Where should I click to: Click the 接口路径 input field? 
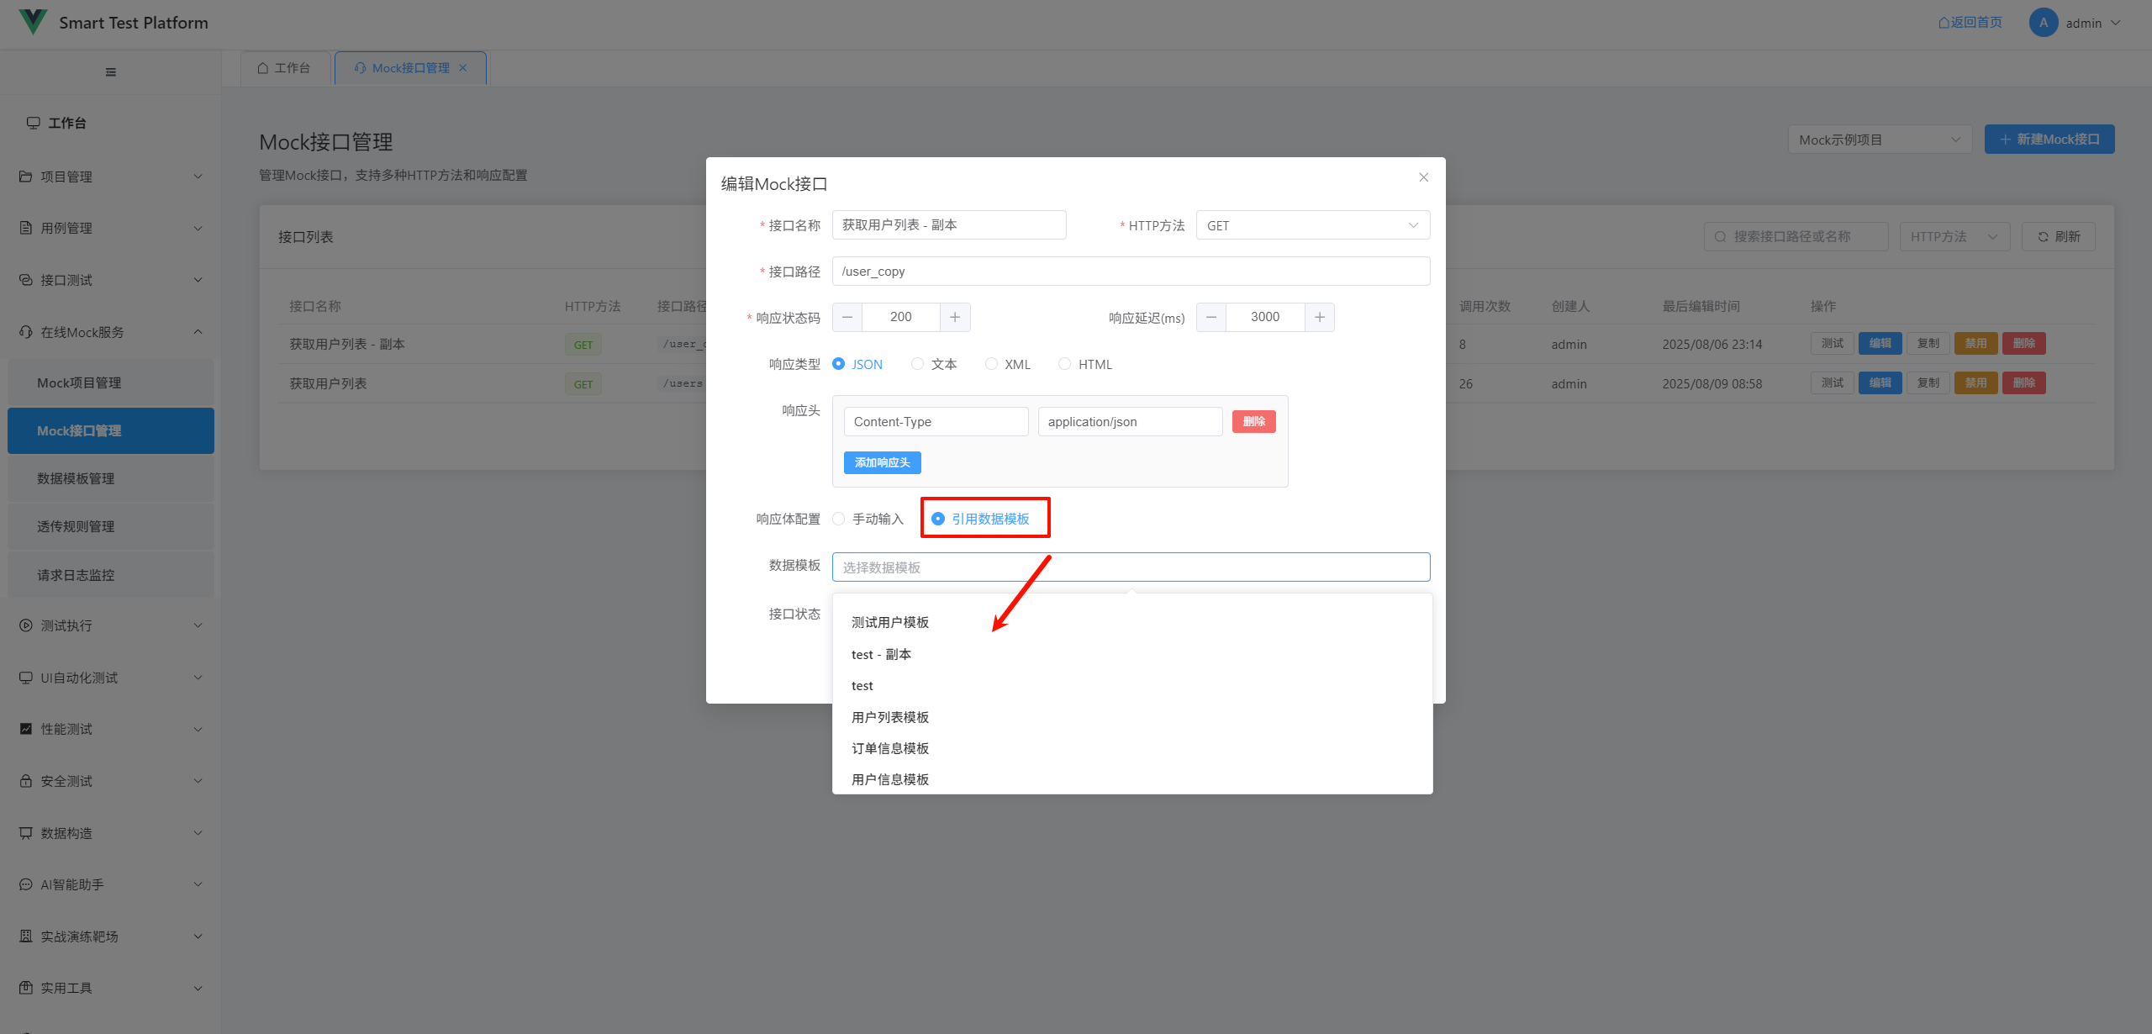click(1130, 272)
